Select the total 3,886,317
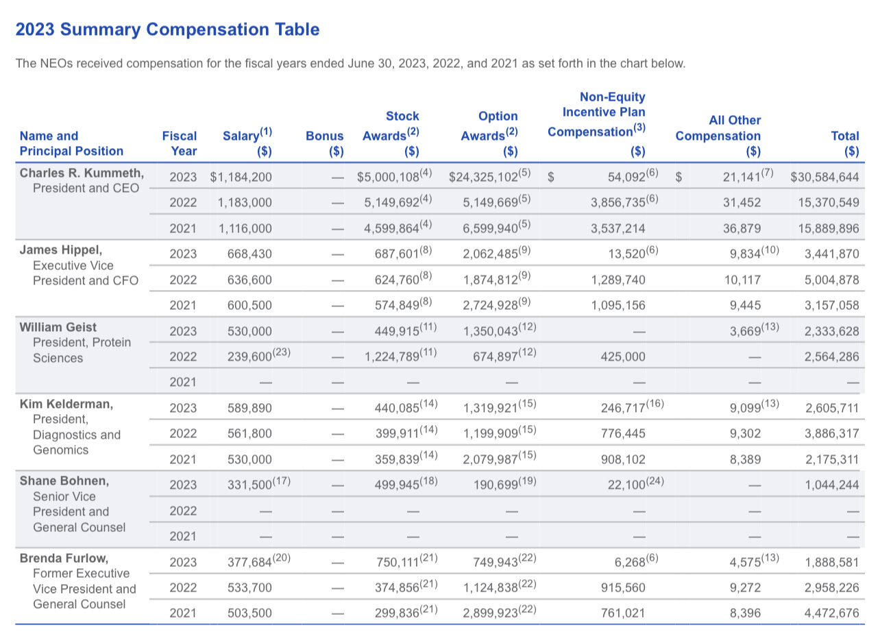 click(832, 433)
